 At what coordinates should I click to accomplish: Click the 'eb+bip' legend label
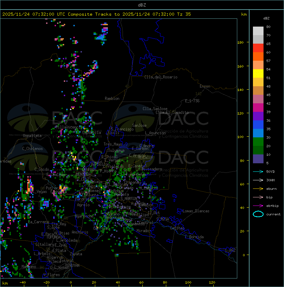(272, 206)
